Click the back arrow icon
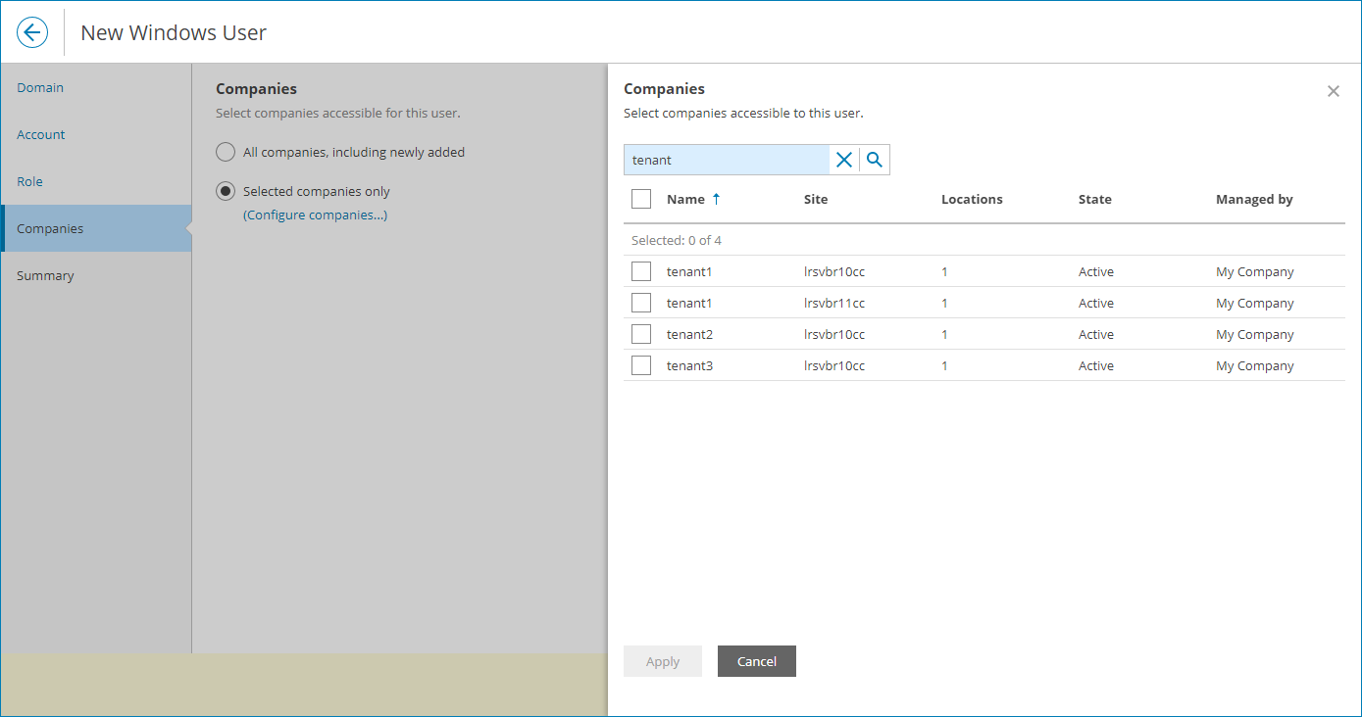Viewport: 1362px width, 717px height. (32, 32)
